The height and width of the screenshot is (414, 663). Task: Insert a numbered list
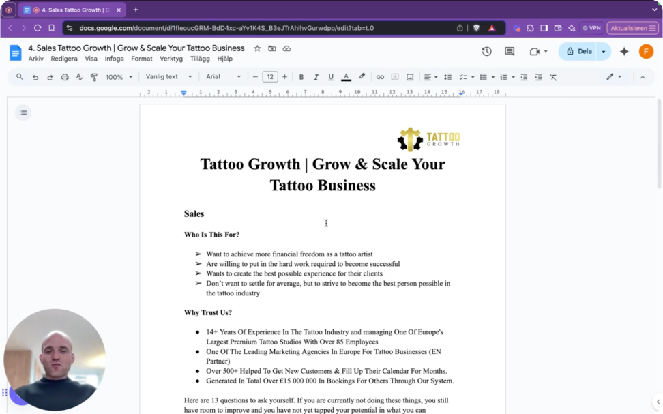(x=503, y=77)
